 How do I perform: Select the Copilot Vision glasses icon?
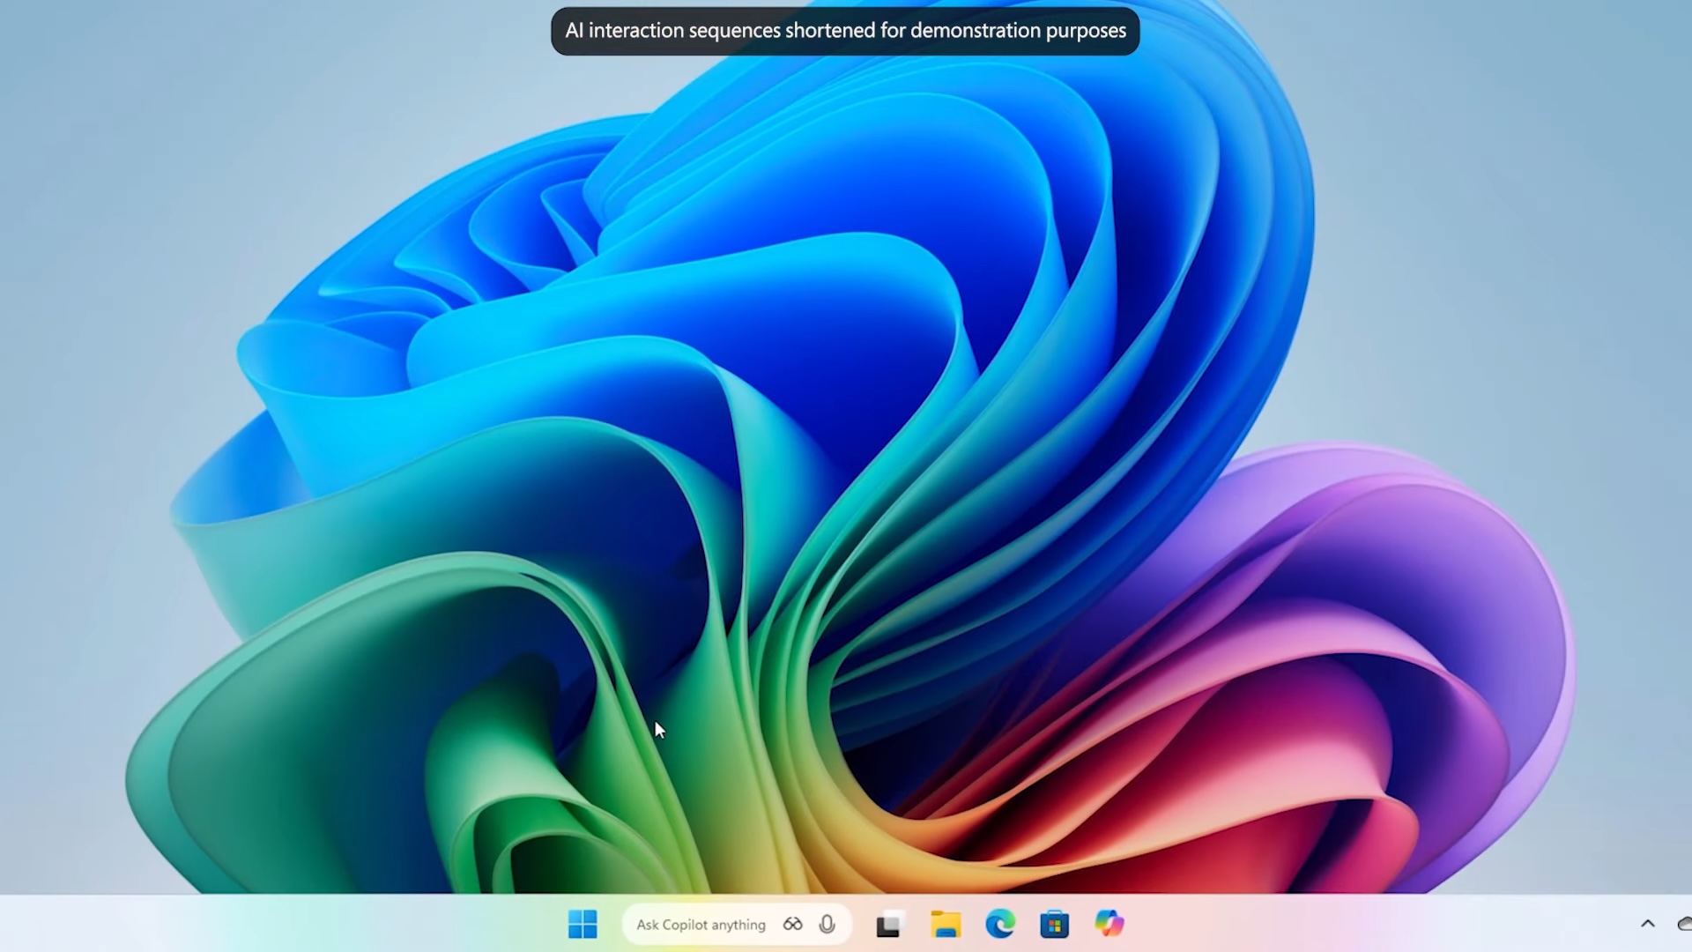pyautogui.click(x=792, y=924)
